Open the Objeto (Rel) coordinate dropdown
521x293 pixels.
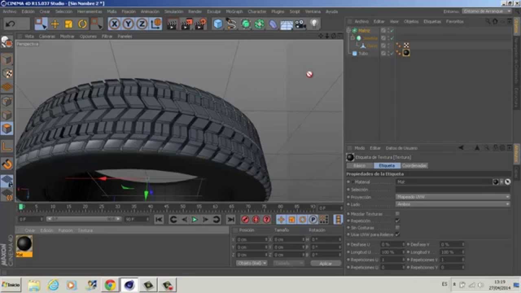tap(252, 263)
